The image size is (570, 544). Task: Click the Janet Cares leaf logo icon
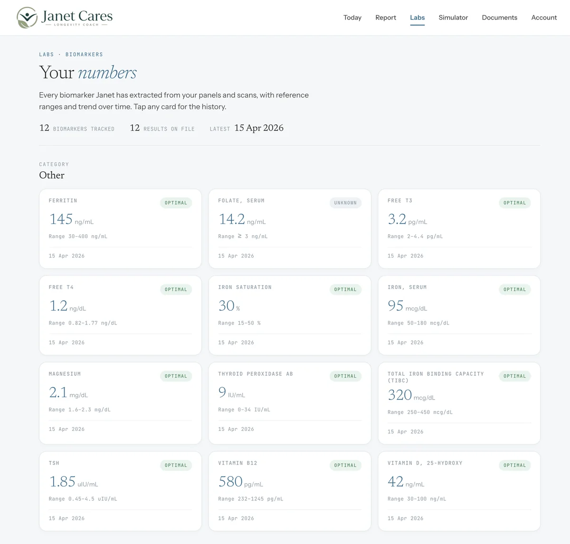(27, 18)
